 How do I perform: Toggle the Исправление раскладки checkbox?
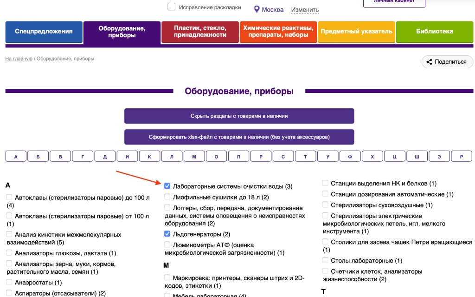(x=172, y=7)
